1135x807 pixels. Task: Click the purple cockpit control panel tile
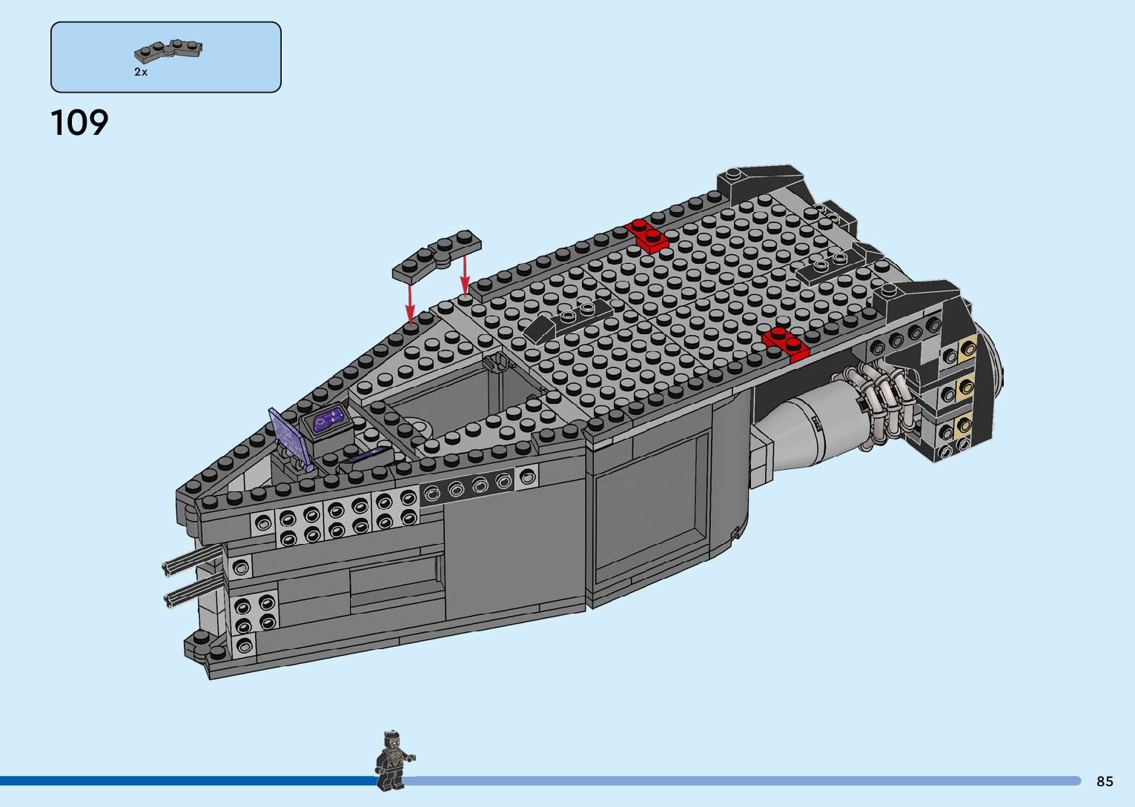pyautogui.click(x=328, y=420)
